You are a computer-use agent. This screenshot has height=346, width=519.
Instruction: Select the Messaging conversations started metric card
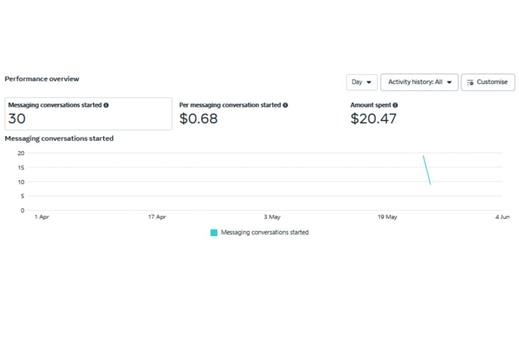88,114
